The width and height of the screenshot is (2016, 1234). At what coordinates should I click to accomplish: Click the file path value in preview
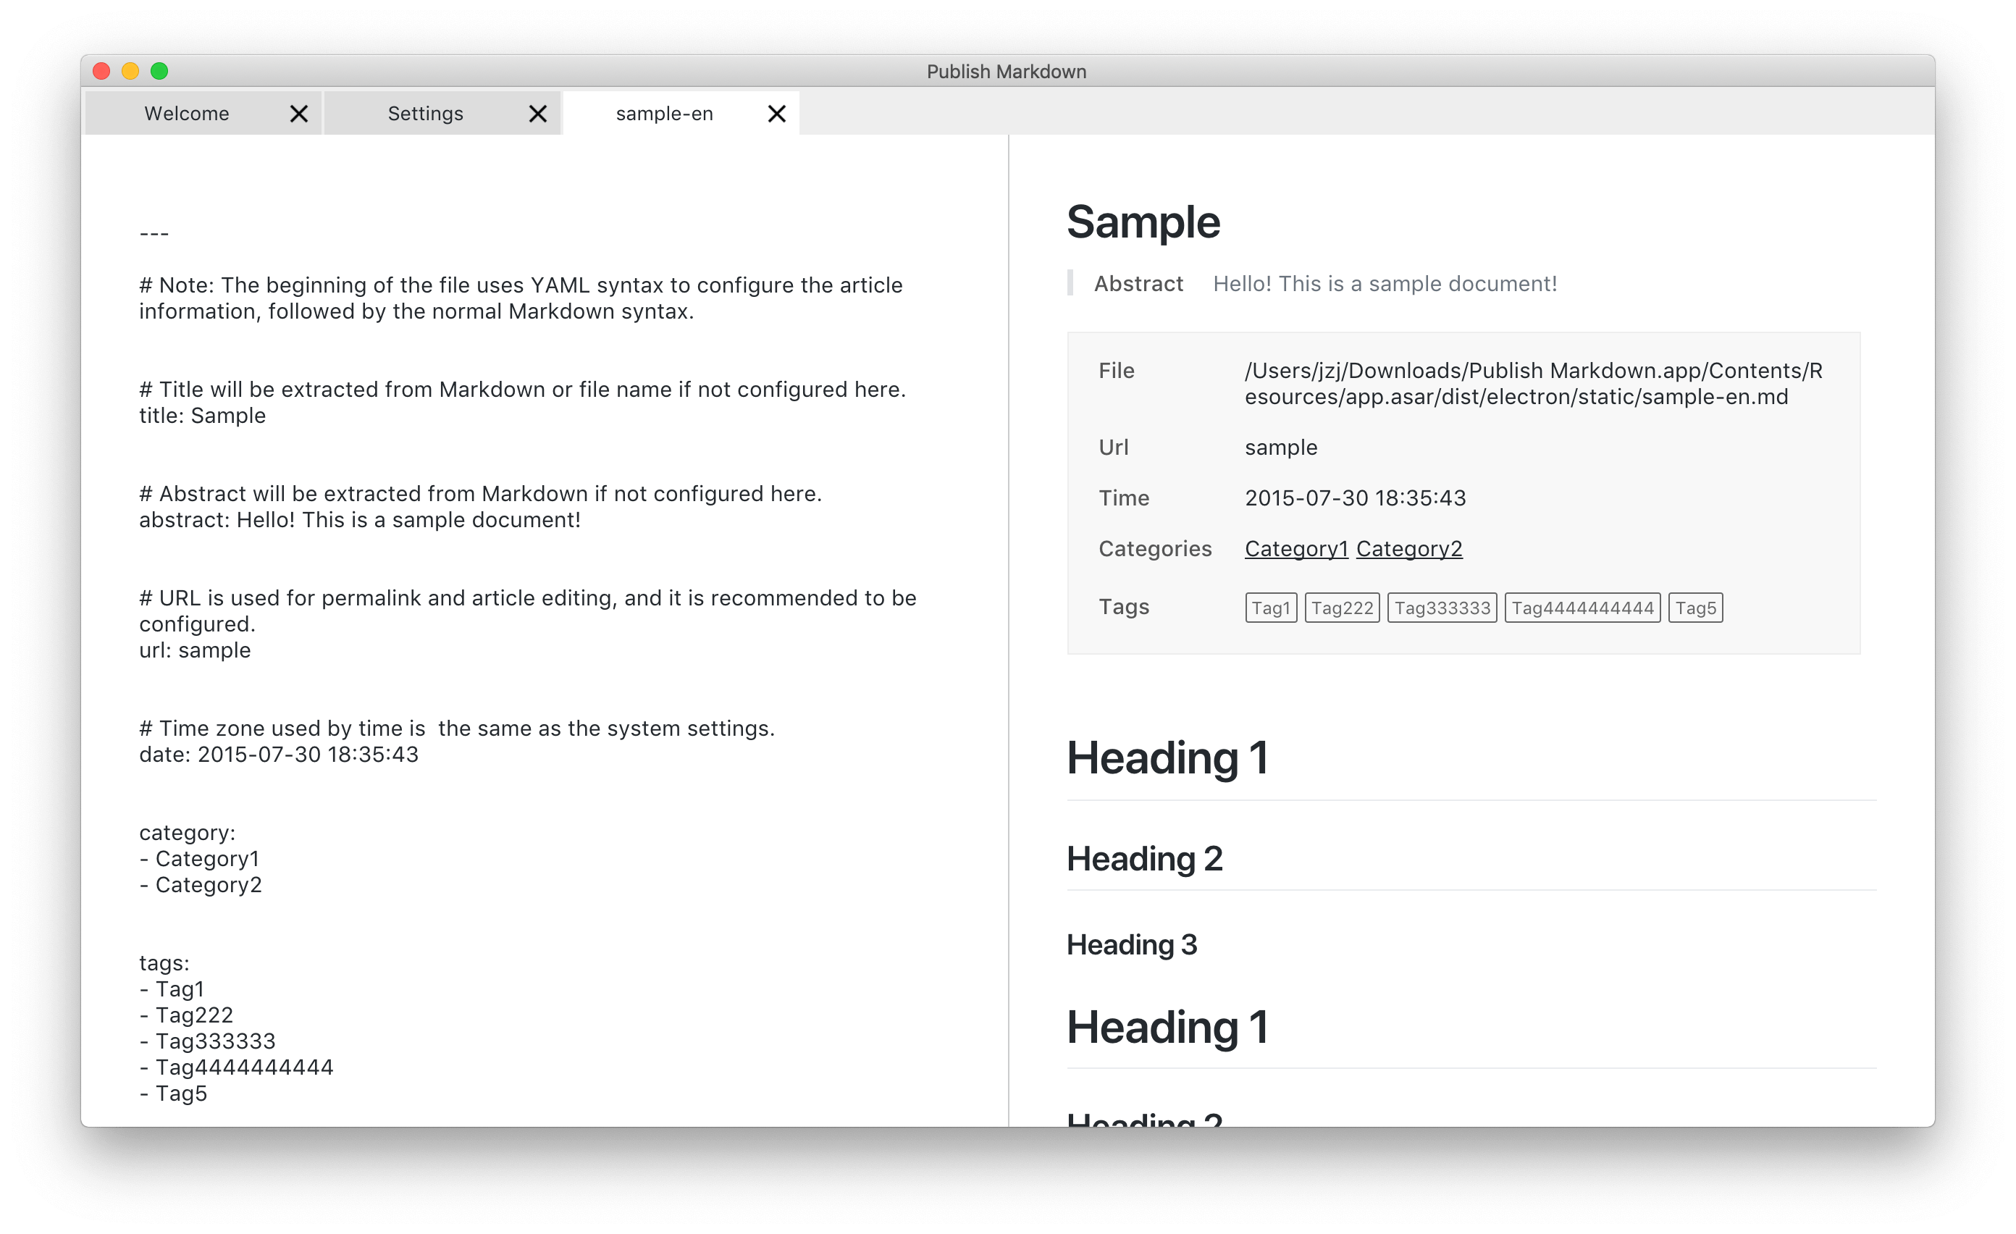1534,384
